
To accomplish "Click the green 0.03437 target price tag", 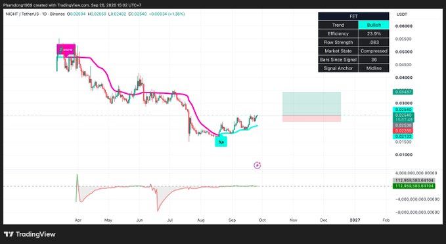I will 403,92.
